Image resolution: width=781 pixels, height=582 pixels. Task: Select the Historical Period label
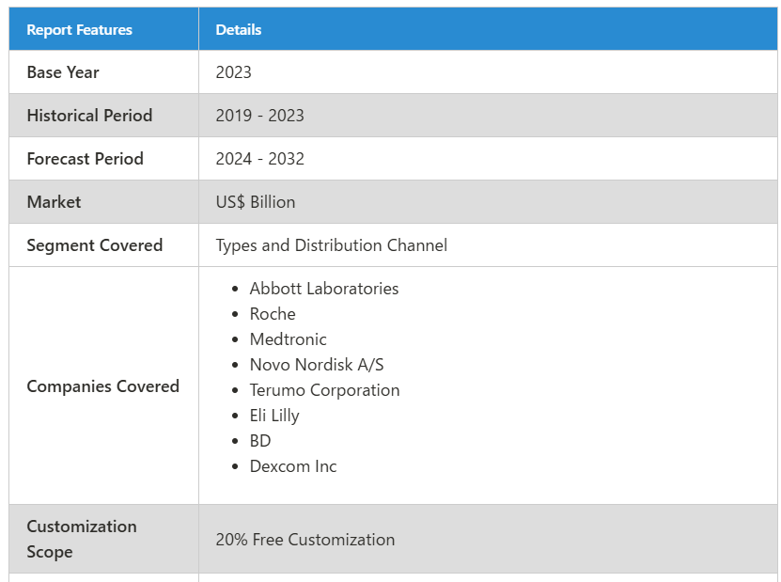tap(89, 116)
